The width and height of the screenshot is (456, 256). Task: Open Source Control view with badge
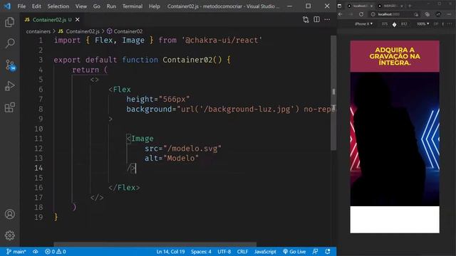pos(10,65)
